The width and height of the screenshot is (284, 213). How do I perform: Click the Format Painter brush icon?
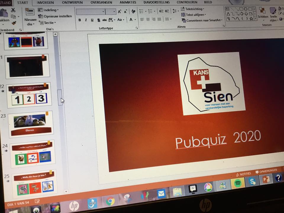[14, 23]
